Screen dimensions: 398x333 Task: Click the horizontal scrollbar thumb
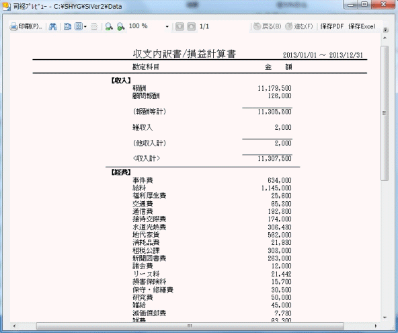[190, 326]
